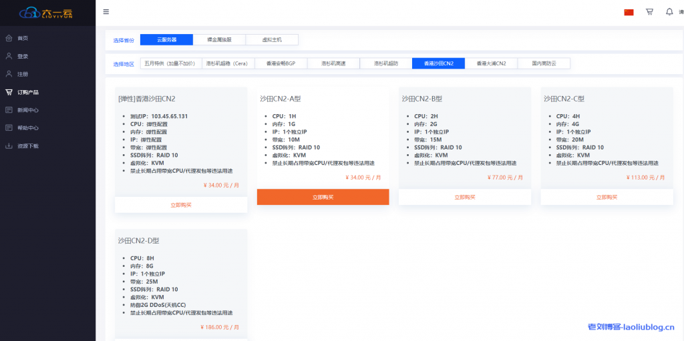Click 带宽：20M spec line

pos(570,139)
